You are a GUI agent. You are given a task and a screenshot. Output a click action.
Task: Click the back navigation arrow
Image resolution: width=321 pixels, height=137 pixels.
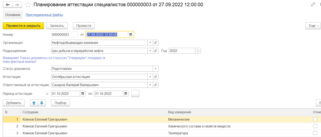8,5
